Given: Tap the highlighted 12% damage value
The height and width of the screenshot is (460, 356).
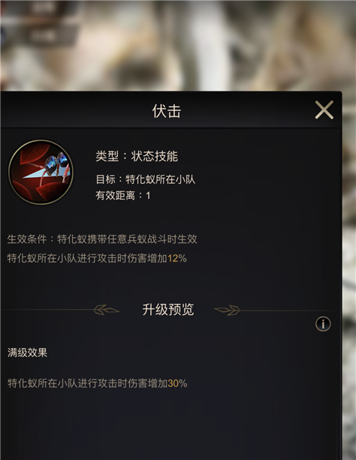Looking at the screenshot, I should point(177,258).
